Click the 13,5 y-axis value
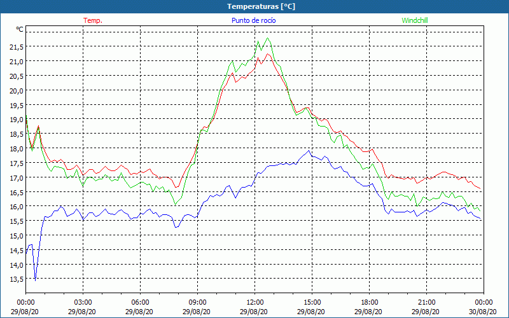Image resolution: width=509 pixels, height=318 pixels. (x=17, y=279)
